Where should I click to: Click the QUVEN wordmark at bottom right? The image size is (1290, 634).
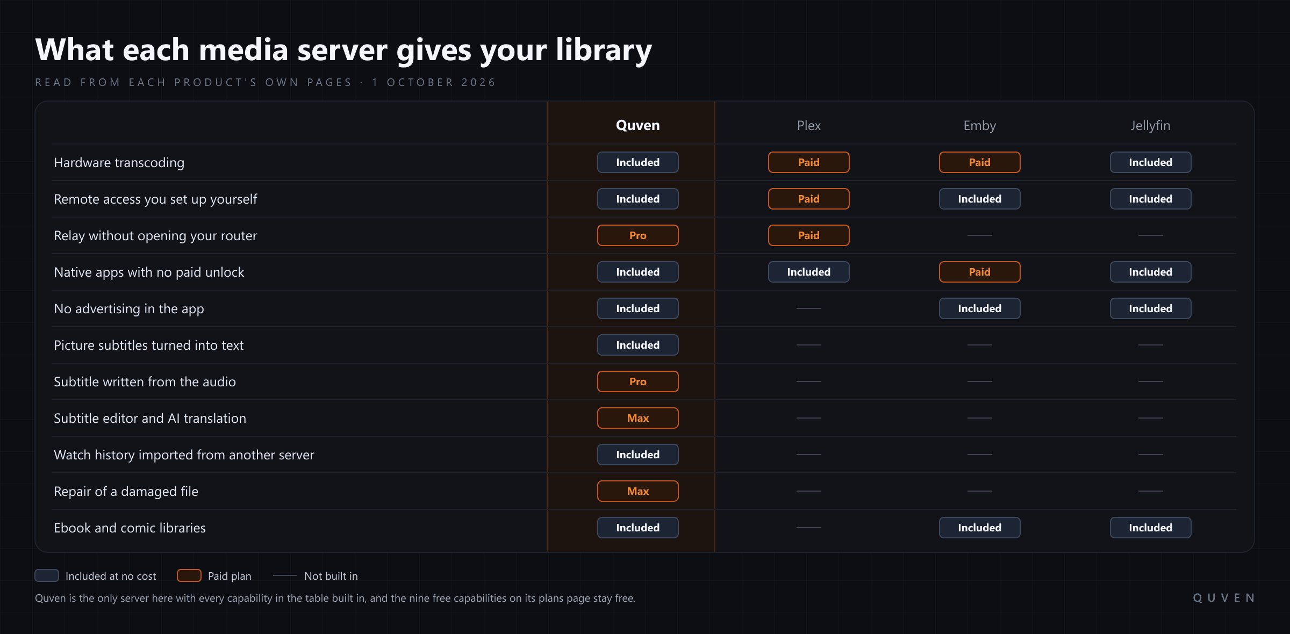click(1224, 598)
